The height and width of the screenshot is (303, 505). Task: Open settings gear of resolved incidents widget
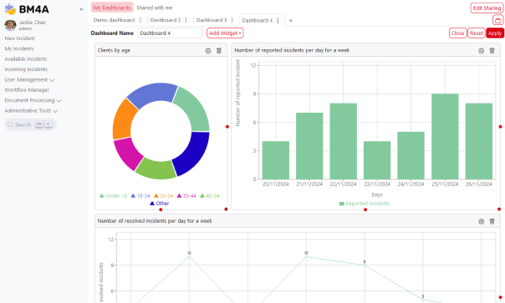click(481, 221)
